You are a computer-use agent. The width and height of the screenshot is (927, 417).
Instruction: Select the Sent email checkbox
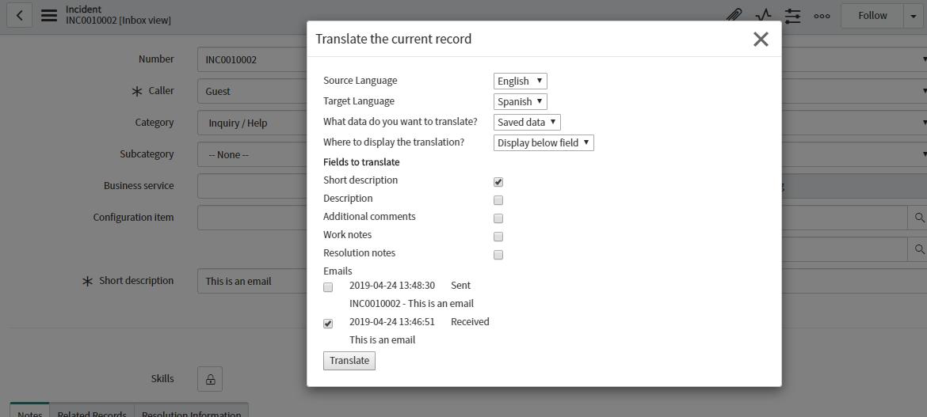point(328,287)
